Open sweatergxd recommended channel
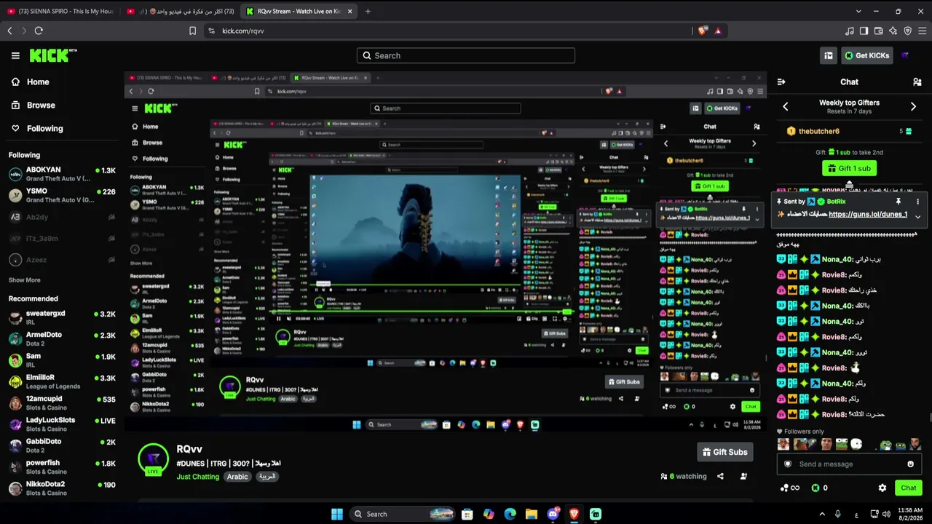Image resolution: width=932 pixels, height=524 pixels. (x=62, y=317)
